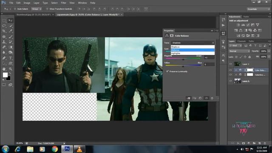
Task: Click the Yellow-Blue value field
Action: click(x=209, y=64)
